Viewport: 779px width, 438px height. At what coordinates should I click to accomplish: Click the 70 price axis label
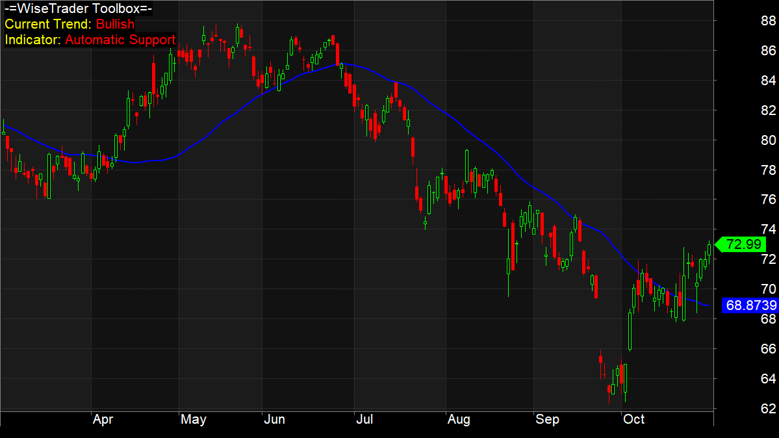768,289
